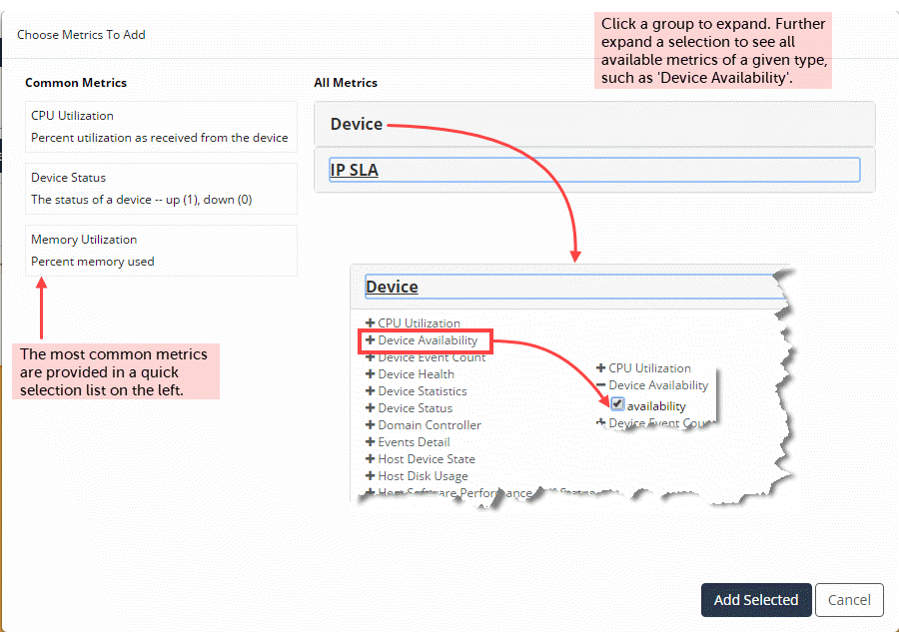Select the CPU Utilization common metric
This screenshot has height=632, width=899.
(161, 127)
